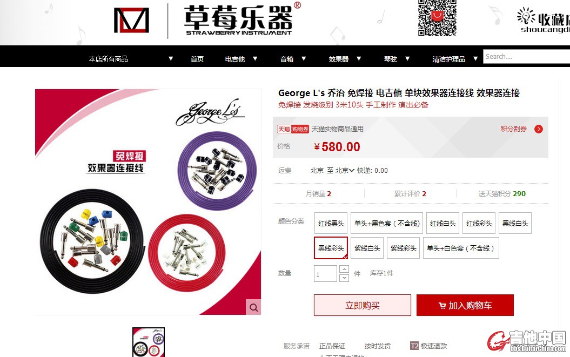Open the 电吉他 menu dropdown arrow
The image size is (570, 357).
pos(255,58)
